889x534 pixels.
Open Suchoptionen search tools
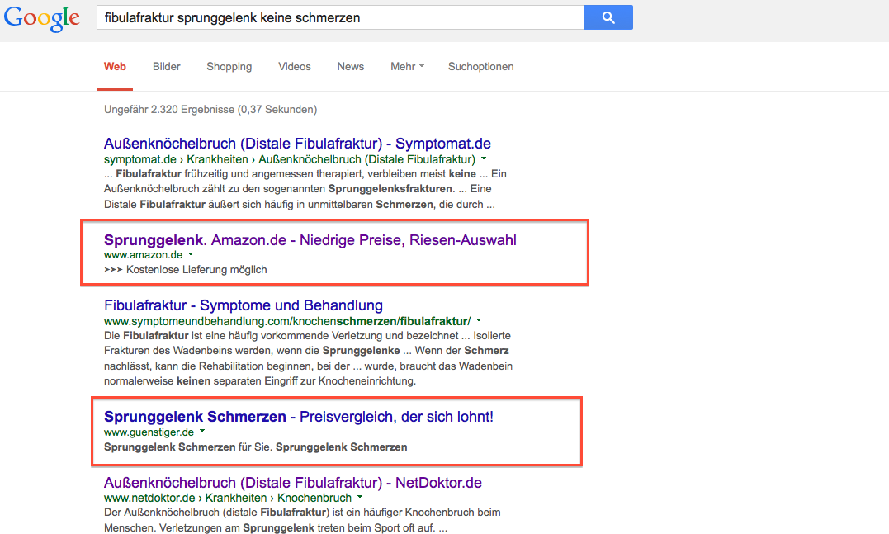480,66
